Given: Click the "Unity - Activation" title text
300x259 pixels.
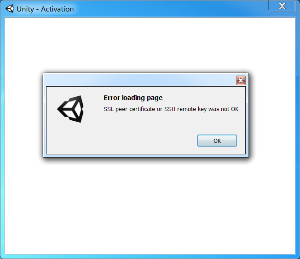Looking at the screenshot, I should (45, 9).
